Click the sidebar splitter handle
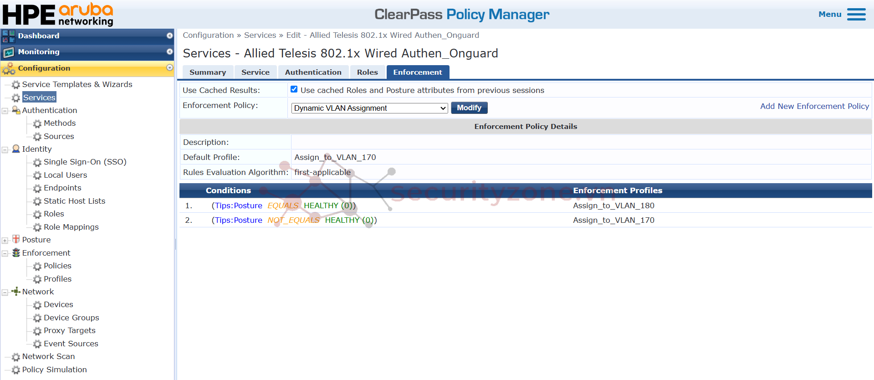874x380 pixels. click(x=175, y=244)
